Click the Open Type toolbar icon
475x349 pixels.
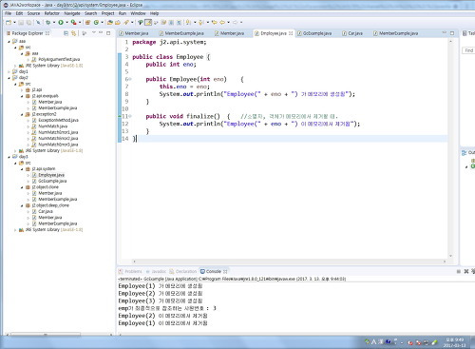click(x=110, y=23)
